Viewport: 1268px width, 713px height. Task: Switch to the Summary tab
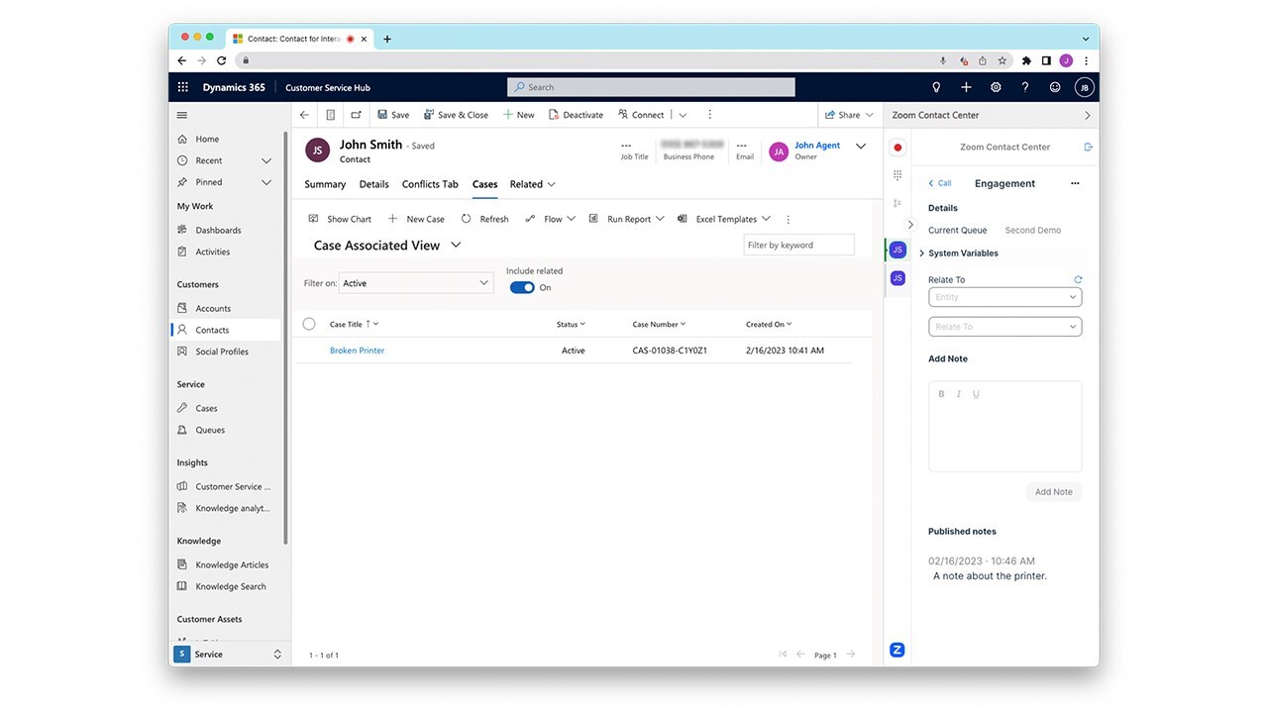coord(325,184)
